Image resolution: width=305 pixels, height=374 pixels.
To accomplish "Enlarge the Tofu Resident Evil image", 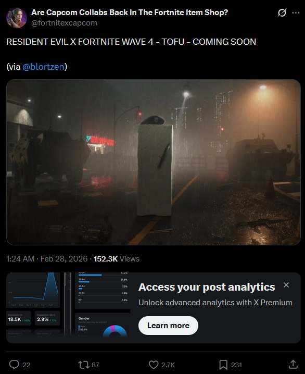I will click(x=154, y=162).
